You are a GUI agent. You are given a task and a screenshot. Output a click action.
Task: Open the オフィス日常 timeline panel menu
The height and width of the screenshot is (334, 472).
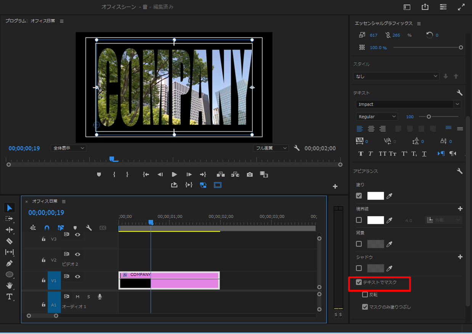coord(64,201)
